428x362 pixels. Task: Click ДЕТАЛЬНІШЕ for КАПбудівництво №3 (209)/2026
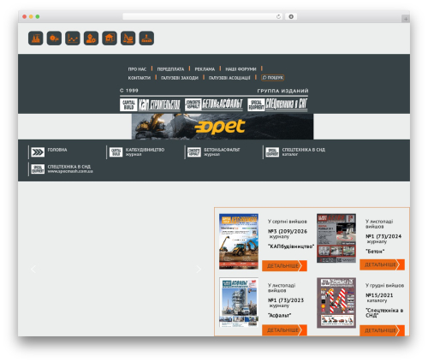coord(284,266)
